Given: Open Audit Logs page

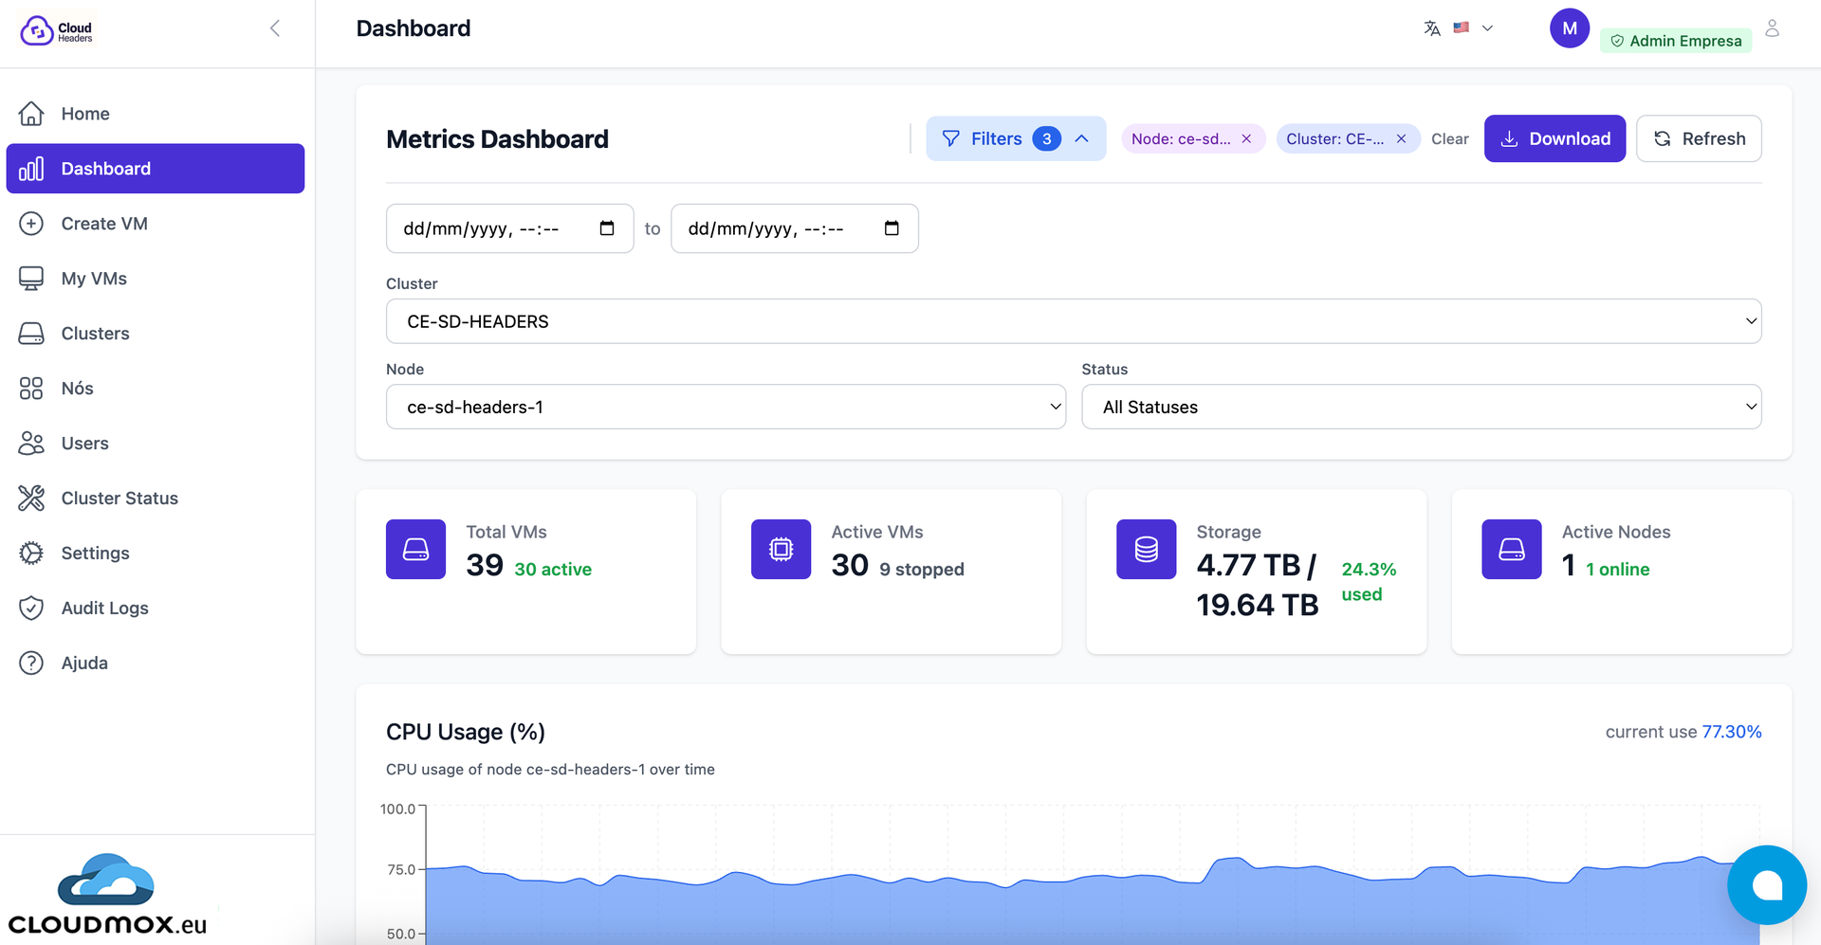Looking at the screenshot, I should pos(104,609).
